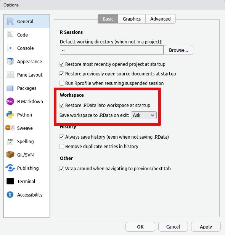The height and width of the screenshot is (235, 225).
Task: Open the Accessibility options label
Action: point(30,195)
